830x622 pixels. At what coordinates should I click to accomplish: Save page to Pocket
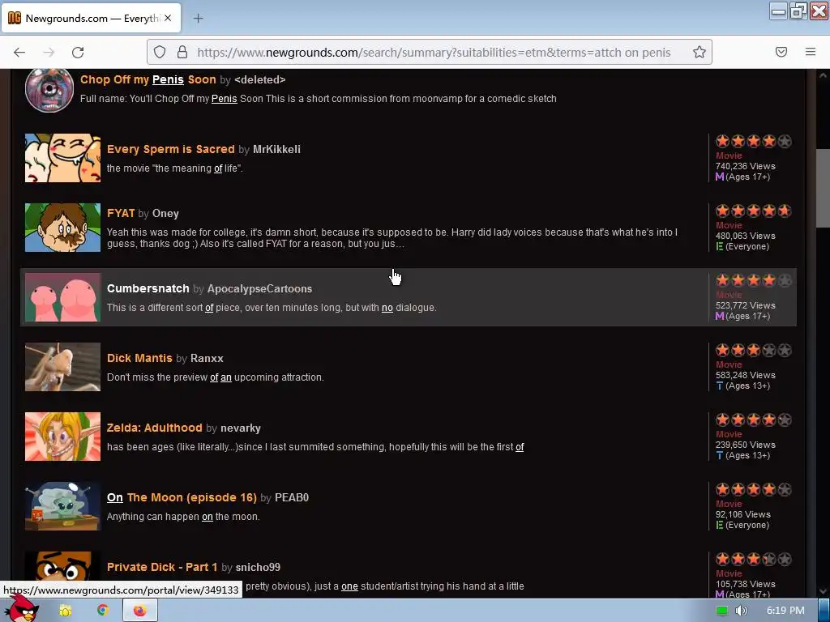(781, 52)
